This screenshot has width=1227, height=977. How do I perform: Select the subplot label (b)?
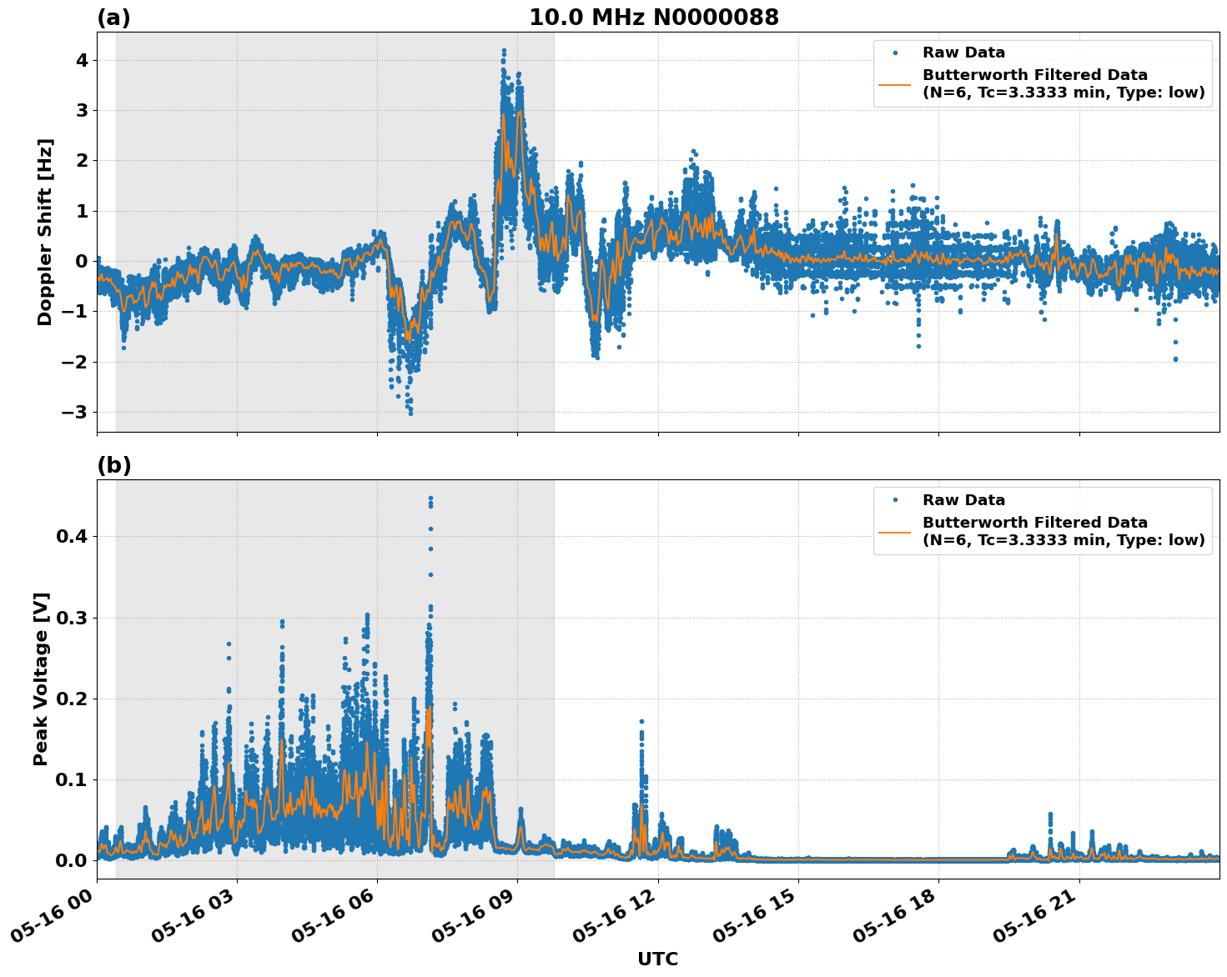114,464
